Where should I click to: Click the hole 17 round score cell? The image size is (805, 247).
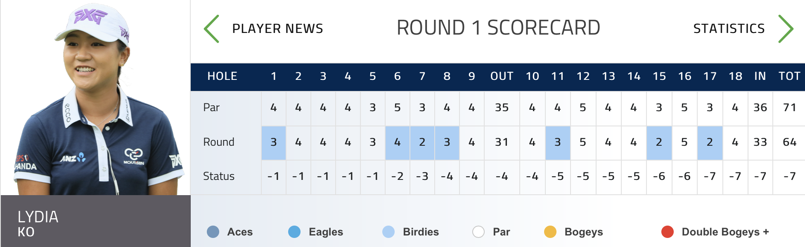coord(710,142)
